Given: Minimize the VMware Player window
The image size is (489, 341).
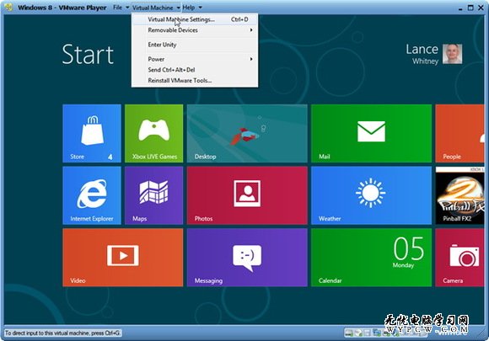Looking at the screenshot, I should click(x=460, y=8).
